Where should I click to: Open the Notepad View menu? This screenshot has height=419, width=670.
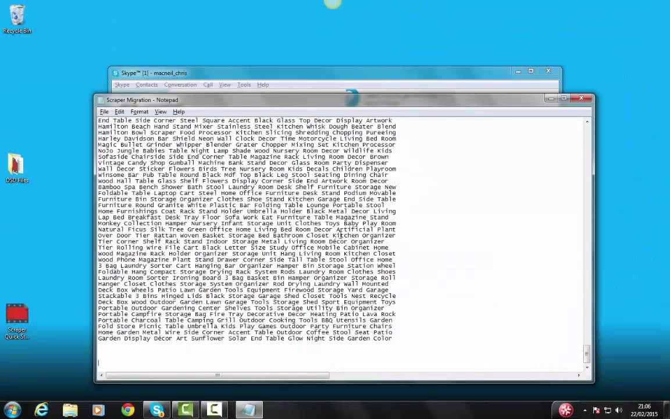[x=161, y=112]
